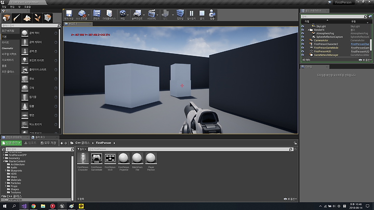Click FirstPersonHUD type link in World Outliner
Screen dimensions: 374x210
click(360, 51)
